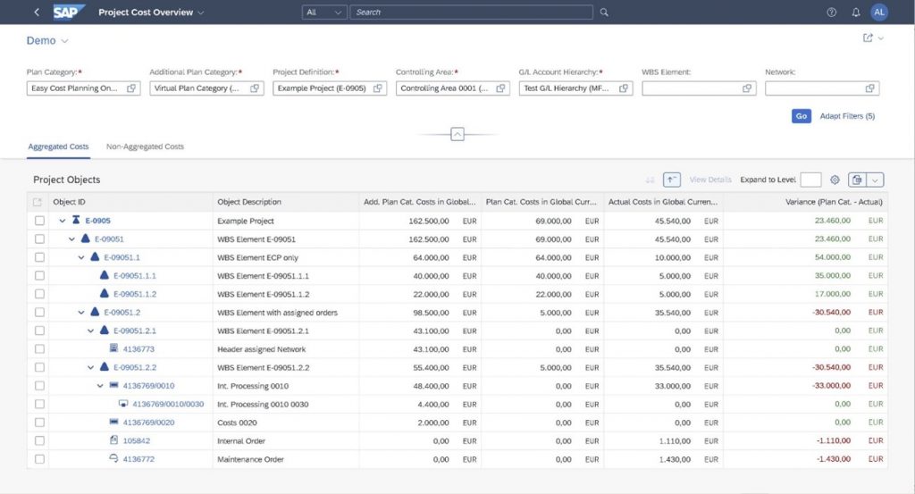This screenshot has height=494, width=915.
Task: Open the Adapt Filters (5) link
Action: (847, 116)
